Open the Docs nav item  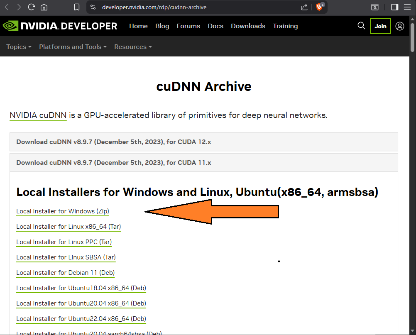pos(215,26)
